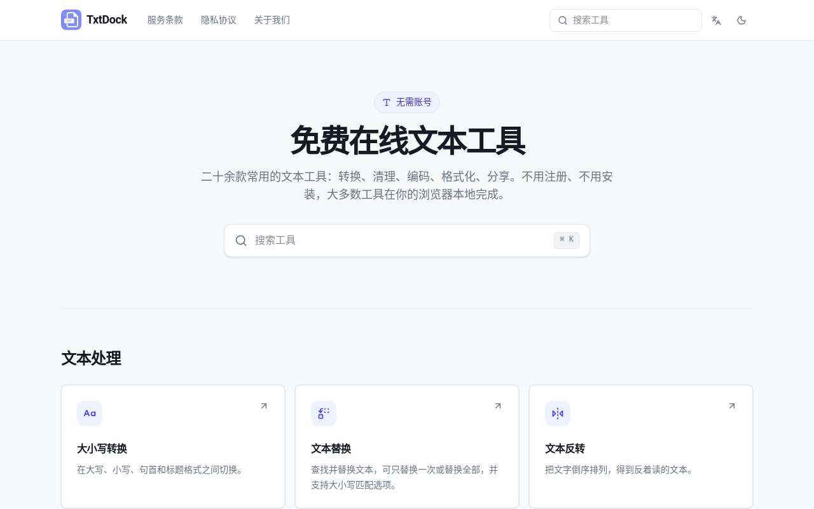Click the 免费在线文本工具 heading
Viewport: 814px width, 509px height.
(408, 141)
